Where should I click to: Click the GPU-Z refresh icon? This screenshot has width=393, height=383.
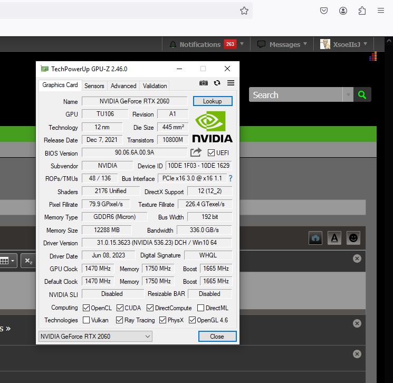click(x=217, y=83)
